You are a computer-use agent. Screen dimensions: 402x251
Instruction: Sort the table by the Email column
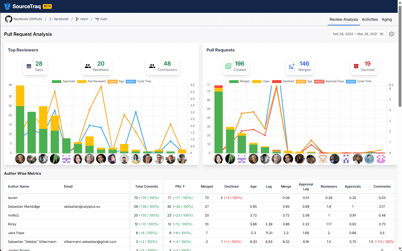click(x=68, y=186)
